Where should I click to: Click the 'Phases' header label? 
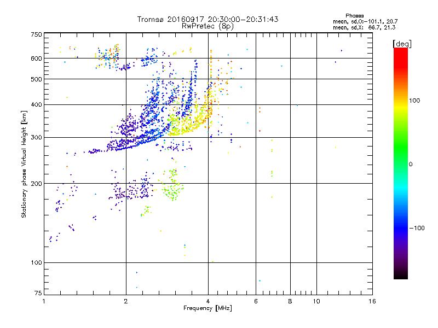tap(354, 16)
